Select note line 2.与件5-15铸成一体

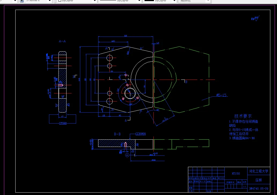tap(243, 130)
